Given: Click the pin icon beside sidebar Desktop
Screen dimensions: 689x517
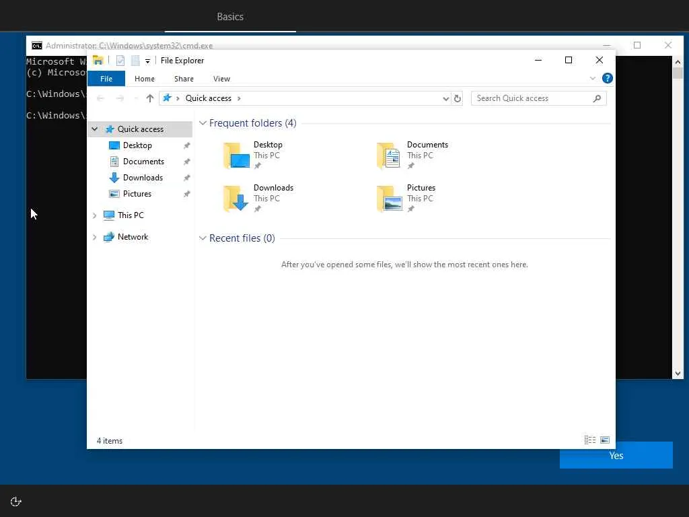Looking at the screenshot, I should click(187, 145).
